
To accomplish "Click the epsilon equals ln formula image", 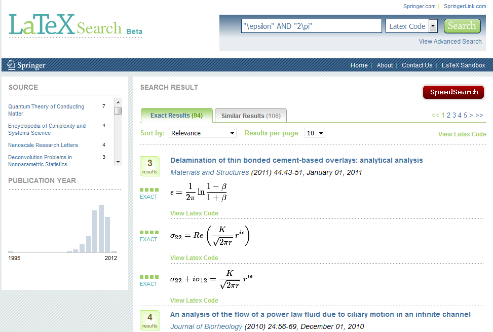I will 199,192.
